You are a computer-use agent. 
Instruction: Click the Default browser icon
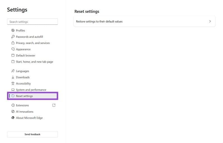point(13,55)
